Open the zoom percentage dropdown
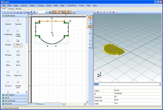The image size is (163, 110). click(x=46, y=12)
